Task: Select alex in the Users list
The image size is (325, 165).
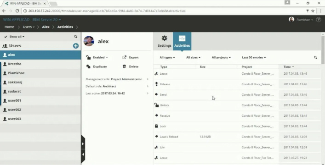Action: [40, 55]
